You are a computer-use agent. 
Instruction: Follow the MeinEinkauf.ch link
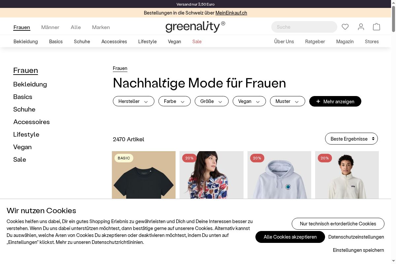(x=231, y=13)
